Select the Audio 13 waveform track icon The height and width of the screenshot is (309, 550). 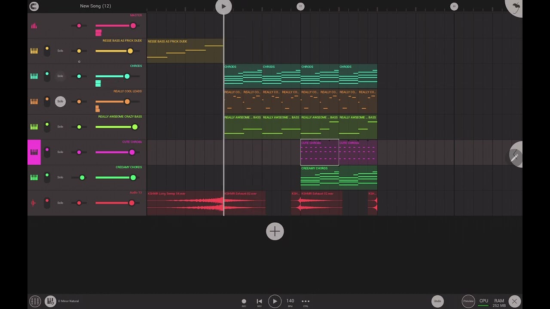[34, 203]
